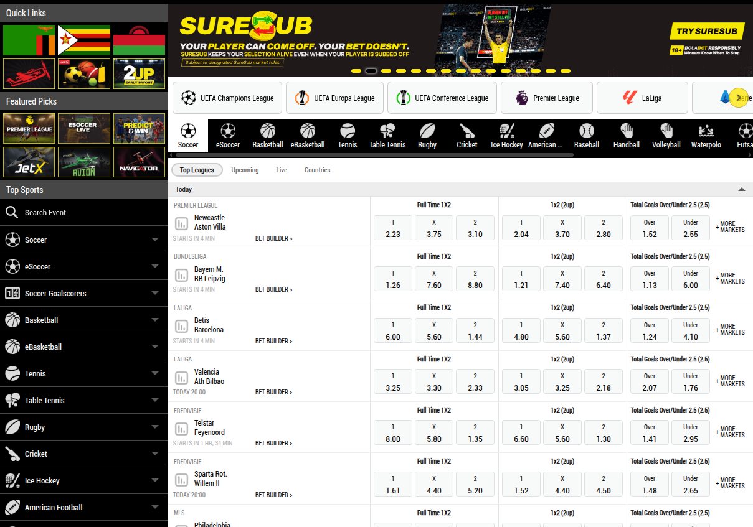This screenshot has width=753, height=527.
Task: Open the Zambia flag quick link
Action: tap(29, 40)
